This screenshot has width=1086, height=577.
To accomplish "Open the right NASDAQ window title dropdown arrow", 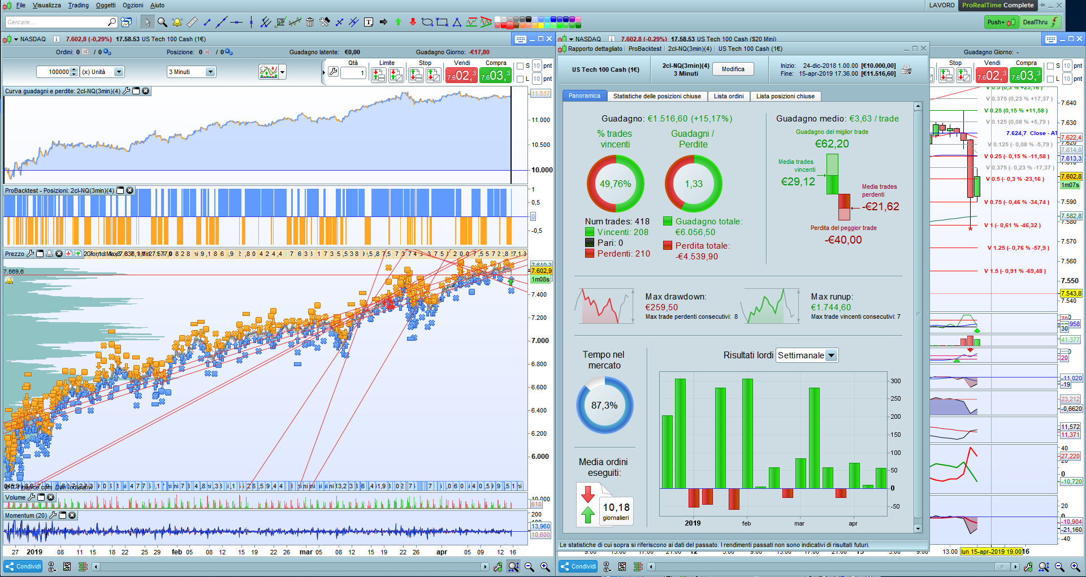I will (571, 39).
